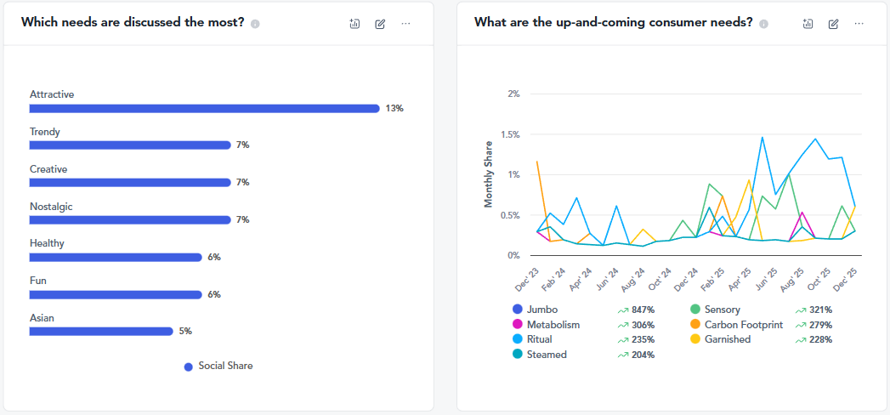Show info tooltip beside 'Which needs are discussed most?'
The height and width of the screenshot is (415, 890).
(x=255, y=24)
